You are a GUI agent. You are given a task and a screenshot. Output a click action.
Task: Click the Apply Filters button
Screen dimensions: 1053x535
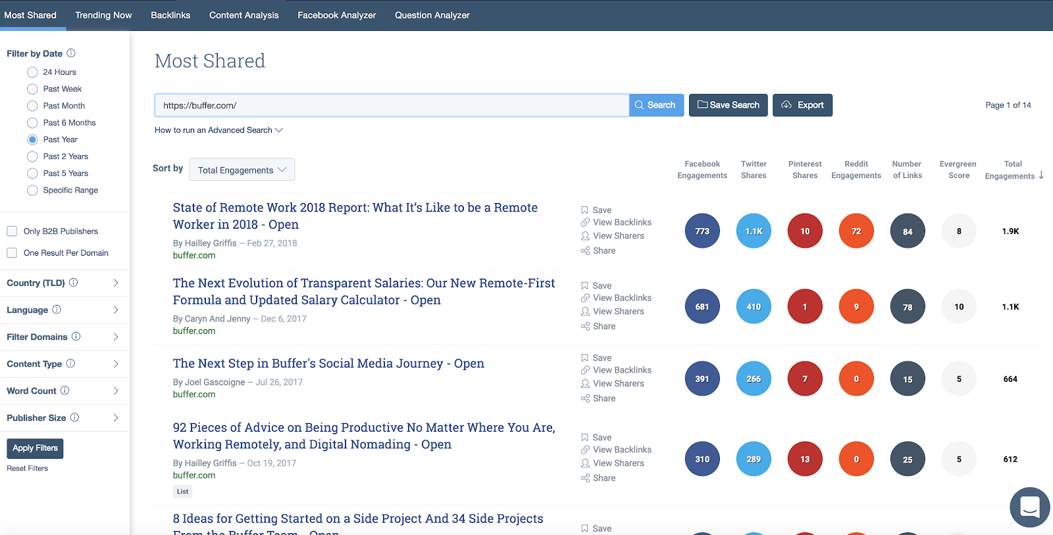pyautogui.click(x=36, y=448)
